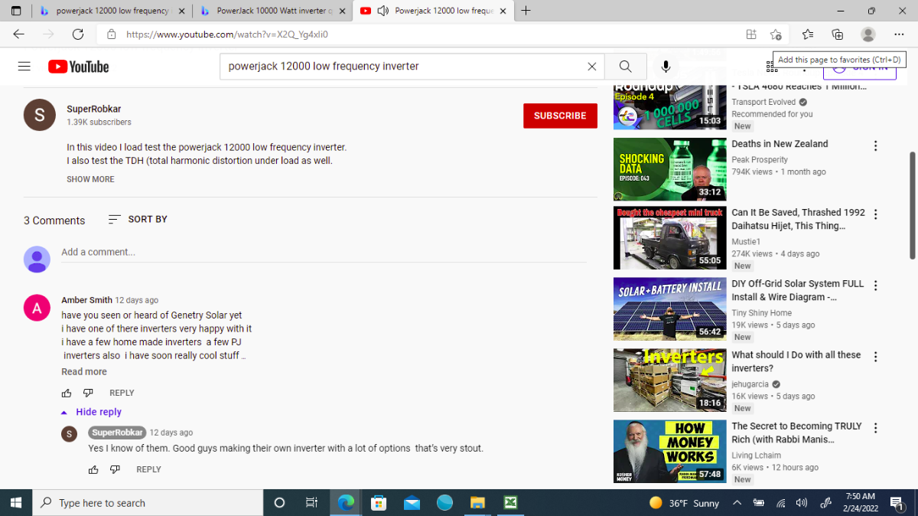Open the YouTube hamburger guide menu
Image resolution: width=918 pixels, height=516 pixels.
click(x=24, y=67)
